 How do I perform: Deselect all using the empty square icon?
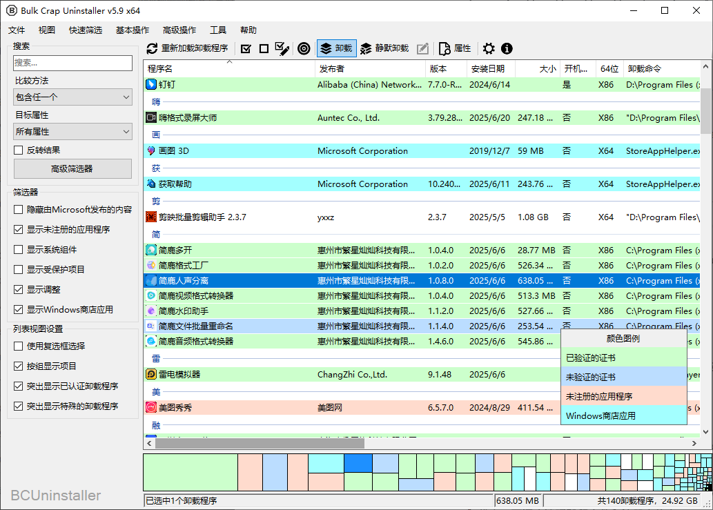click(265, 48)
